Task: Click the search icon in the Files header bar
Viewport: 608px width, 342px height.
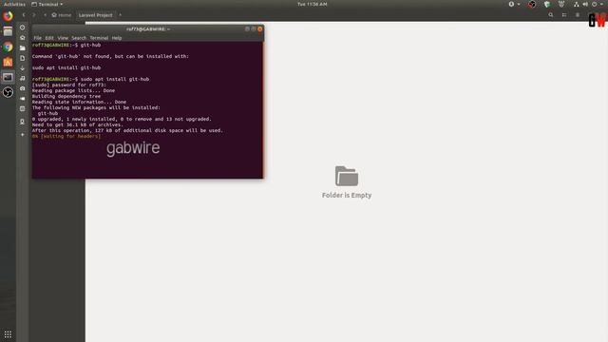Action: (551, 15)
